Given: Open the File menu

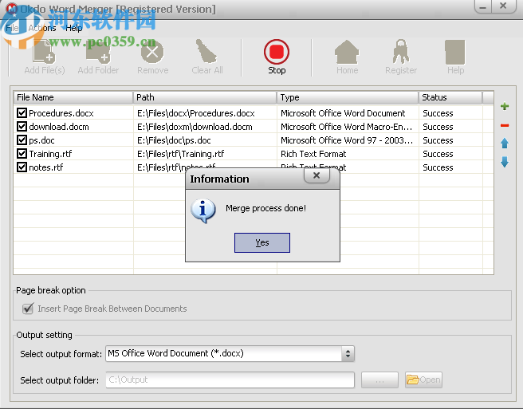Looking at the screenshot, I should pos(12,28).
